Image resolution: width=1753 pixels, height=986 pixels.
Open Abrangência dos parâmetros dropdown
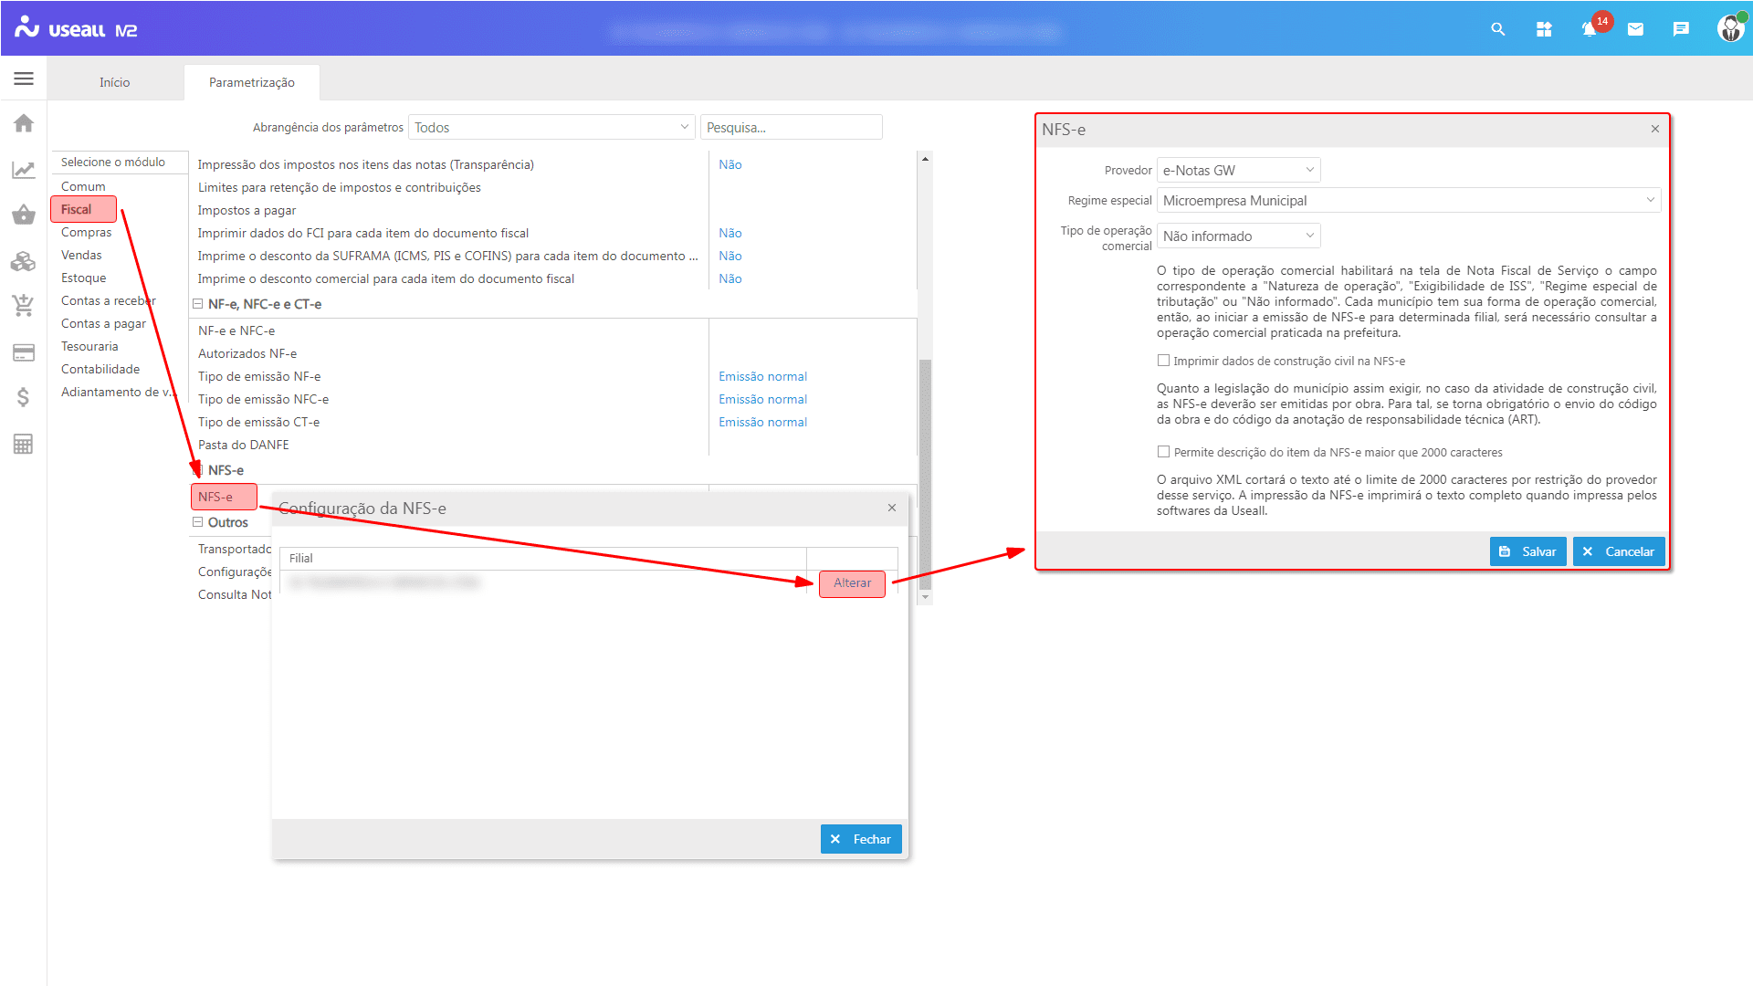click(551, 128)
